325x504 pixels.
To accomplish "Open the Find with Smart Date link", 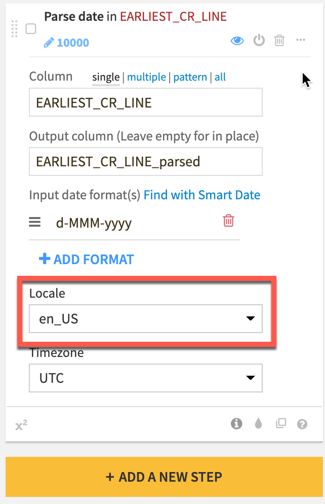I will click(x=202, y=195).
